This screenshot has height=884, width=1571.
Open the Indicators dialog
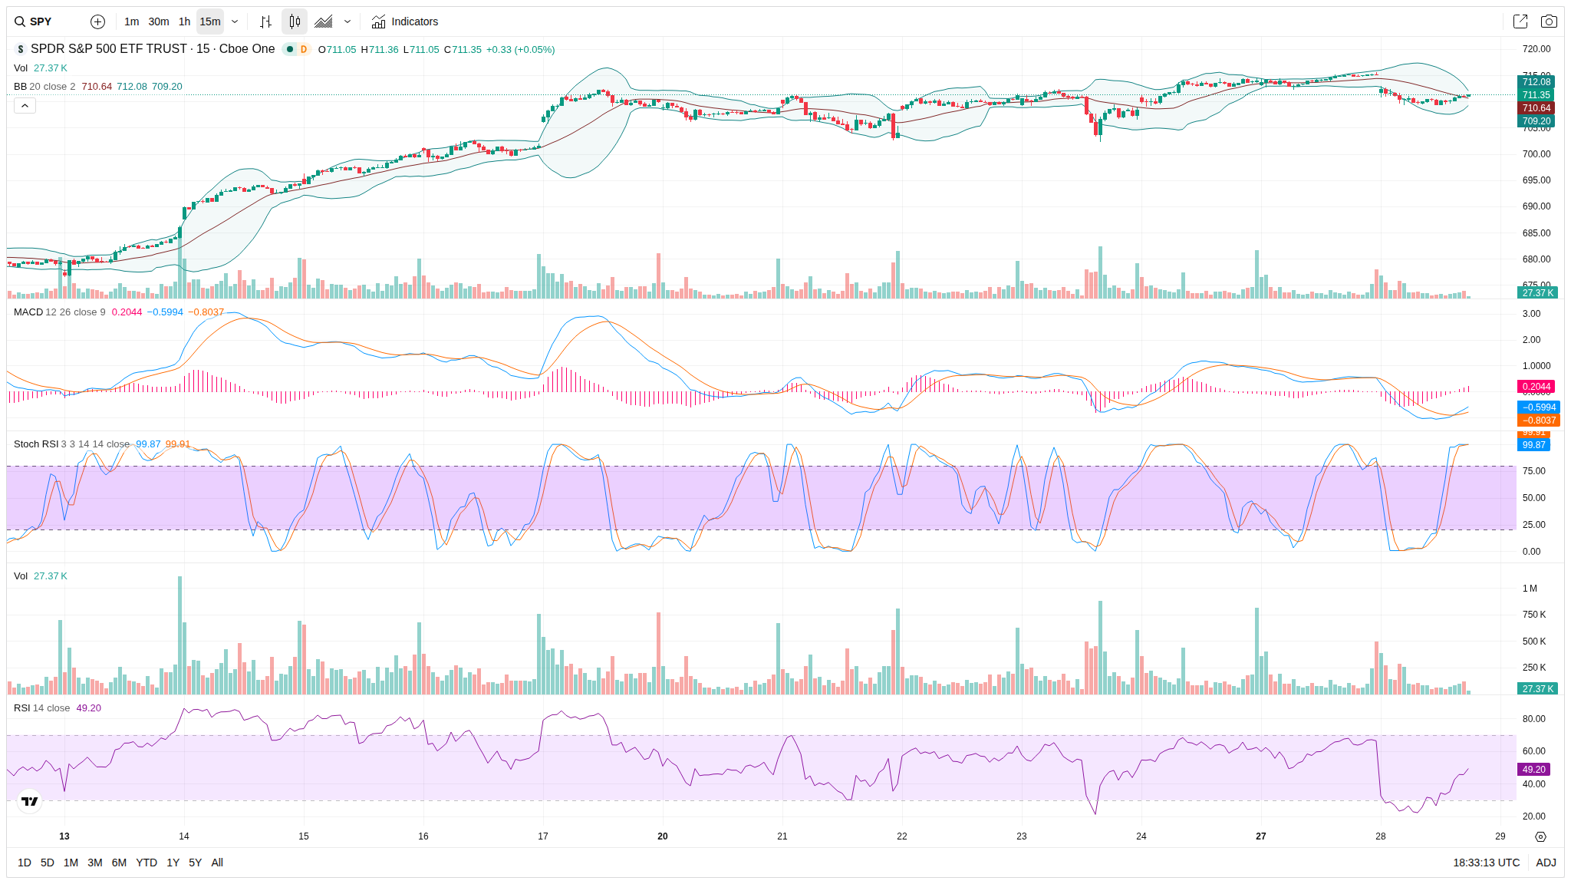coord(405,21)
